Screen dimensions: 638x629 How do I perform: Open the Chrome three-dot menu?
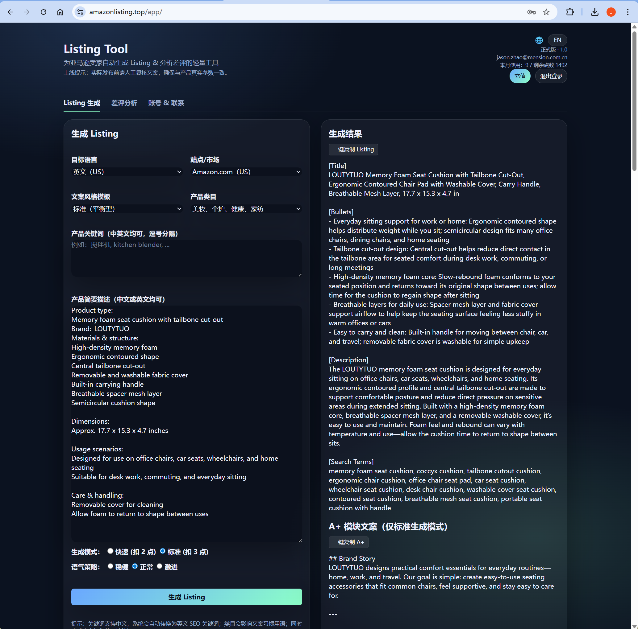[x=628, y=12]
